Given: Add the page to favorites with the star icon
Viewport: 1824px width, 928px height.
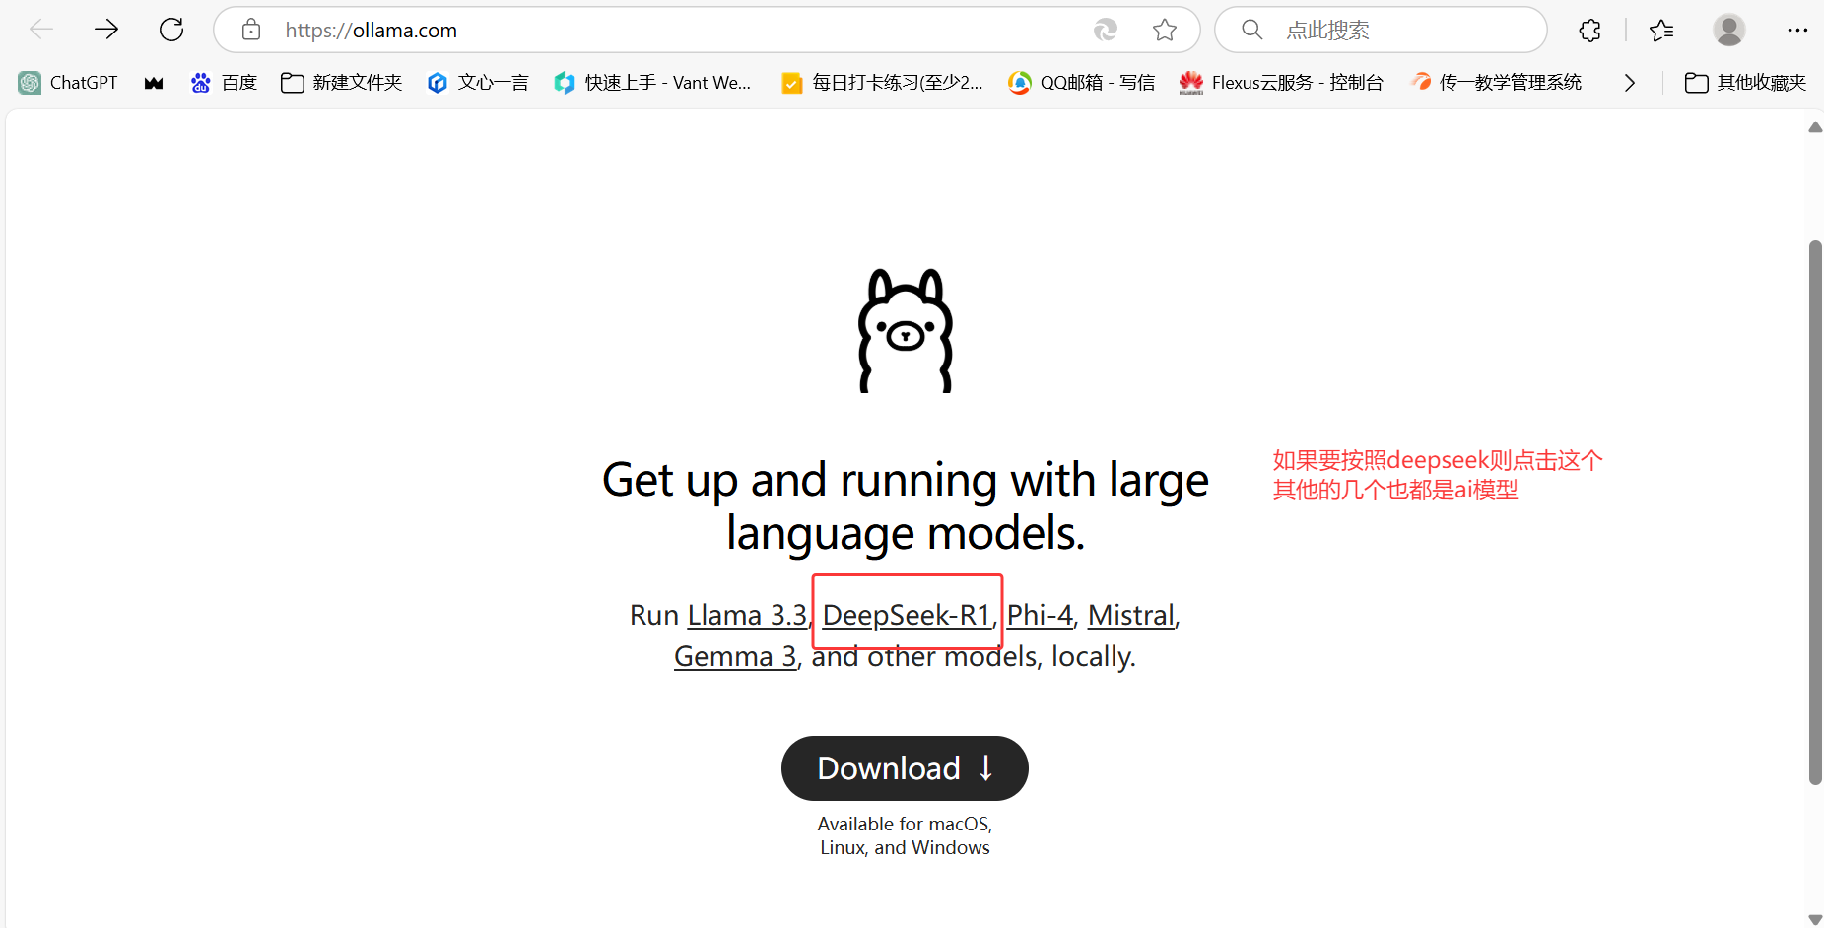Looking at the screenshot, I should coord(1165,30).
